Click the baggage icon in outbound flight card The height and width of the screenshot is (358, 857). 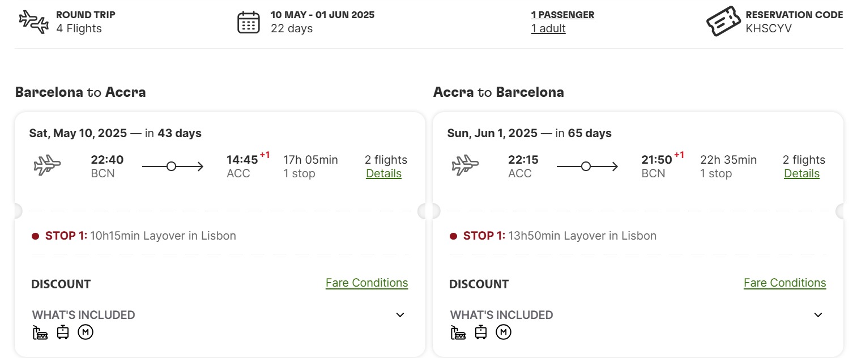pos(40,333)
